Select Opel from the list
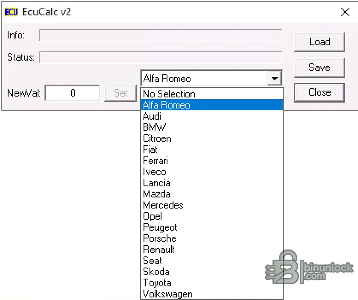358x300 pixels. coord(153,216)
